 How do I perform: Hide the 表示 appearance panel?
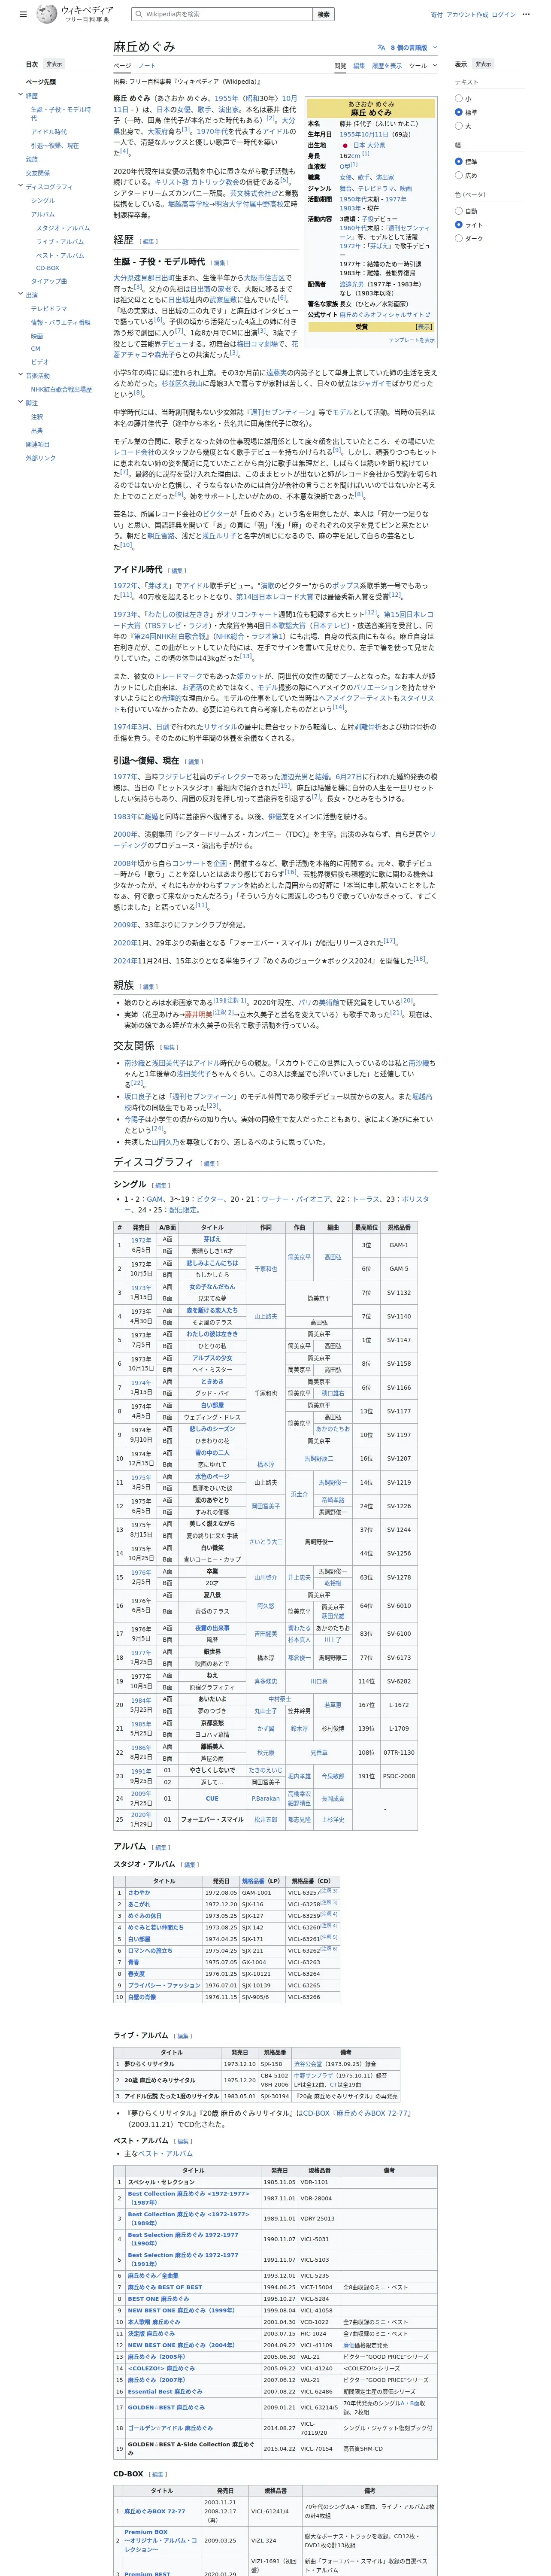(x=483, y=64)
